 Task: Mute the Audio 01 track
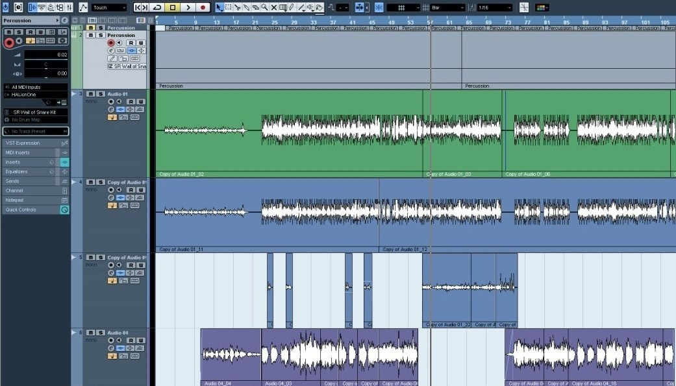pyautogui.click(x=91, y=94)
